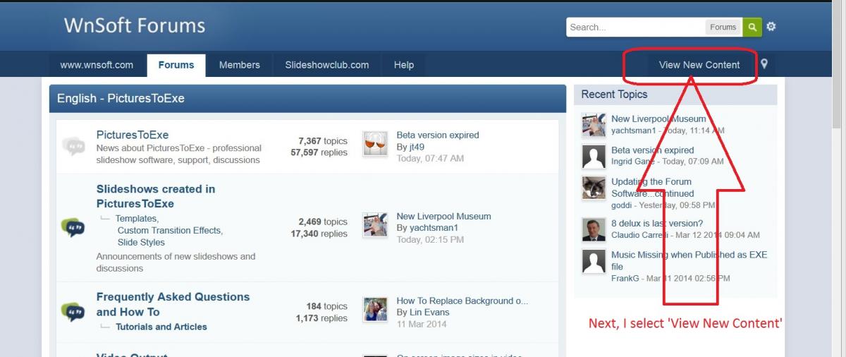This screenshot has width=846, height=357.
Task: Open the PicturesToExe forum link
Action: tap(133, 135)
